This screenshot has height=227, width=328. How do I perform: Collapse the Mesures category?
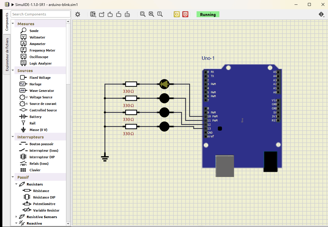(13, 23)
